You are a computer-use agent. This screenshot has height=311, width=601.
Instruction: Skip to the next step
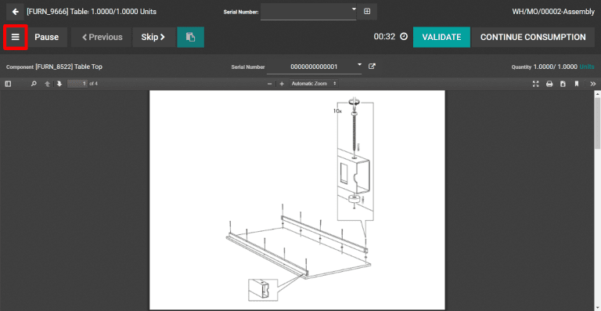[x=153, y=37]
